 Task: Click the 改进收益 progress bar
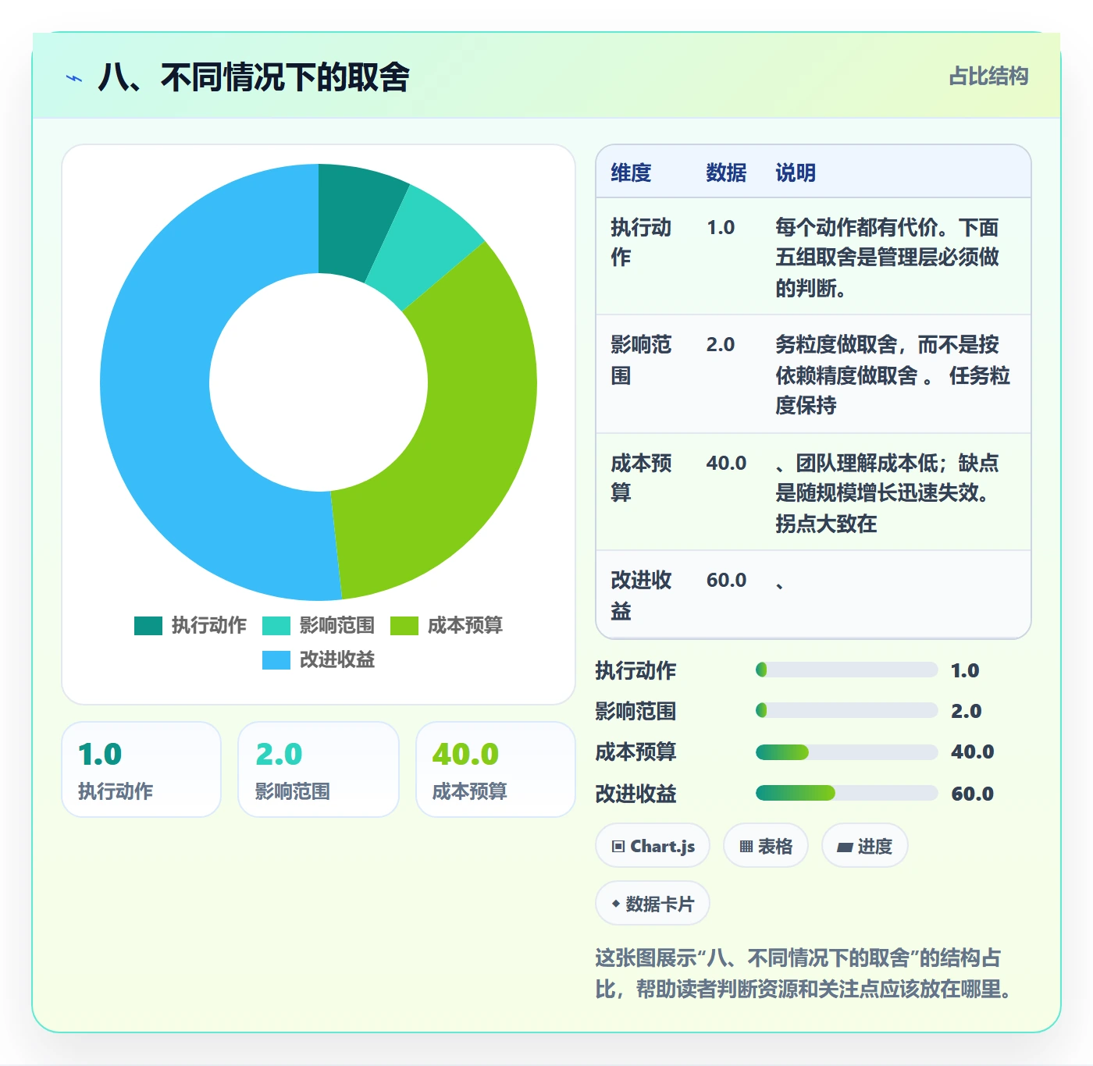[846, 793]
